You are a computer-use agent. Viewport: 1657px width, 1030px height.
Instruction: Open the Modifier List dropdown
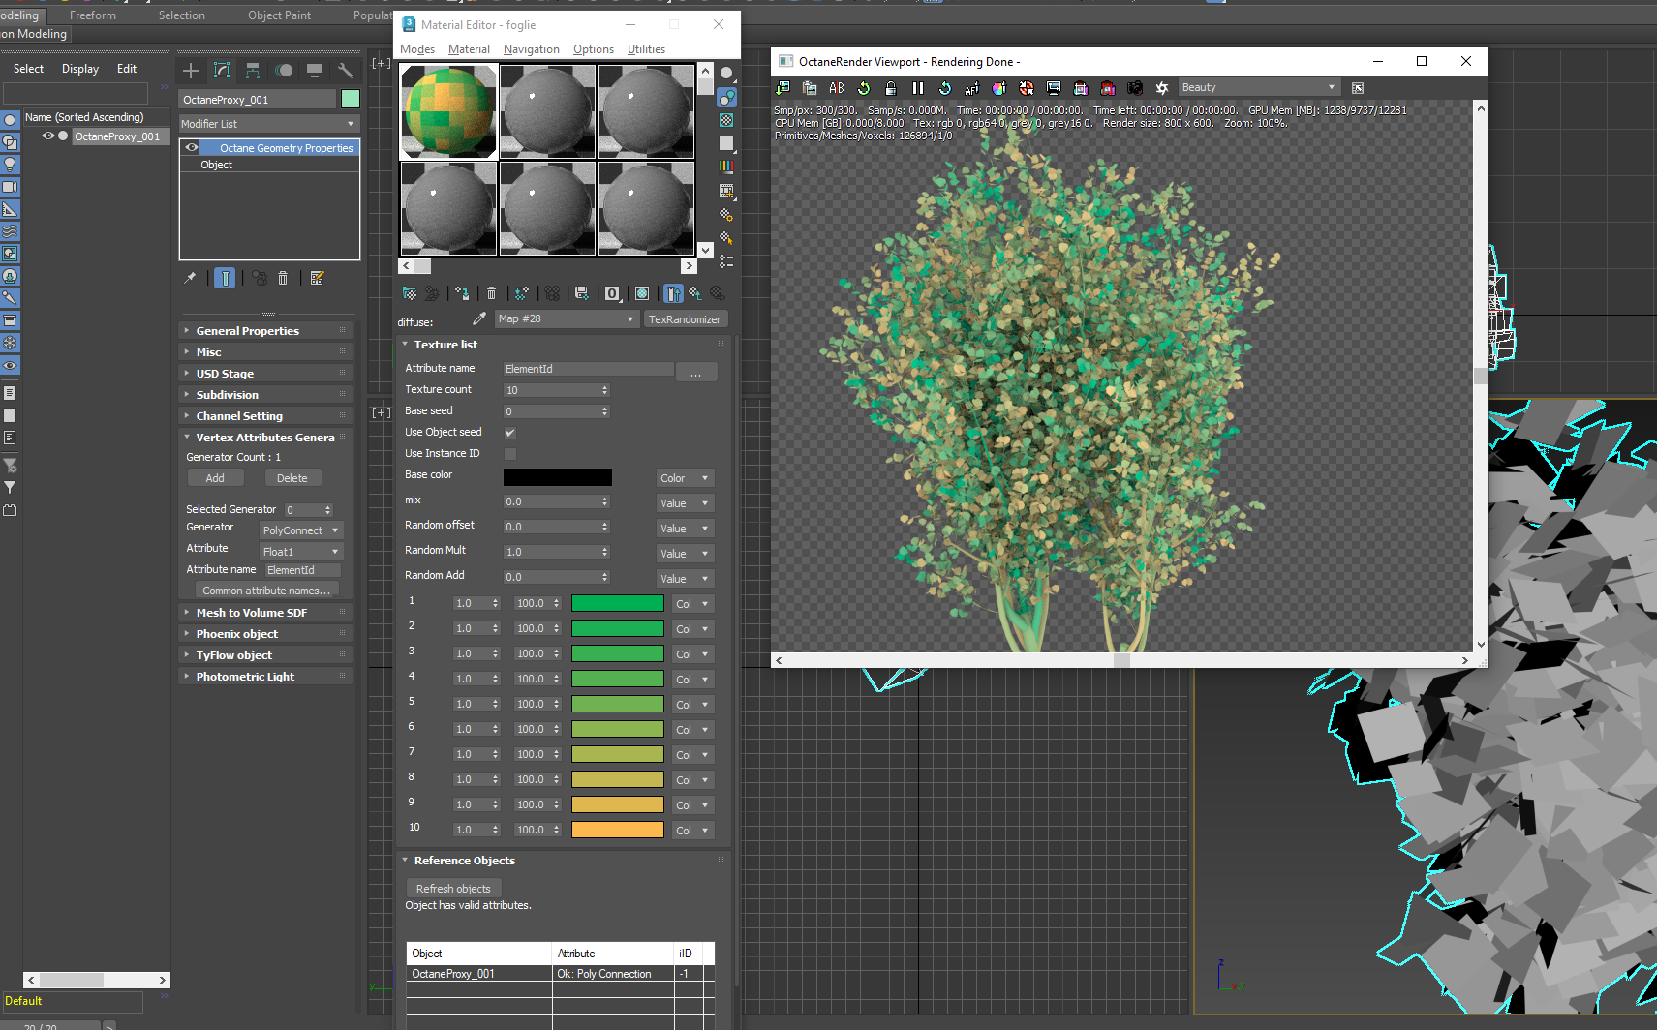tap(268, 124)
